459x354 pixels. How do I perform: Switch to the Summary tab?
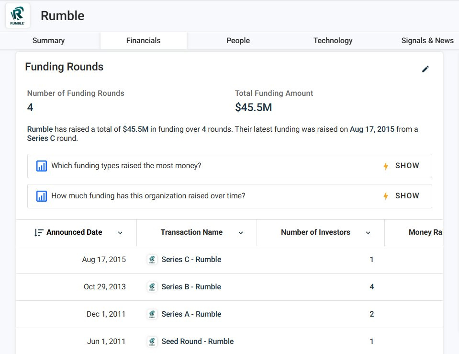click(48, 41)
